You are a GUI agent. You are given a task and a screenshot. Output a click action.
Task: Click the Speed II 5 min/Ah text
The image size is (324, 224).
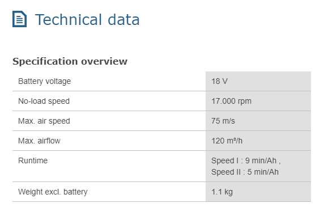(x=245, y=172)
